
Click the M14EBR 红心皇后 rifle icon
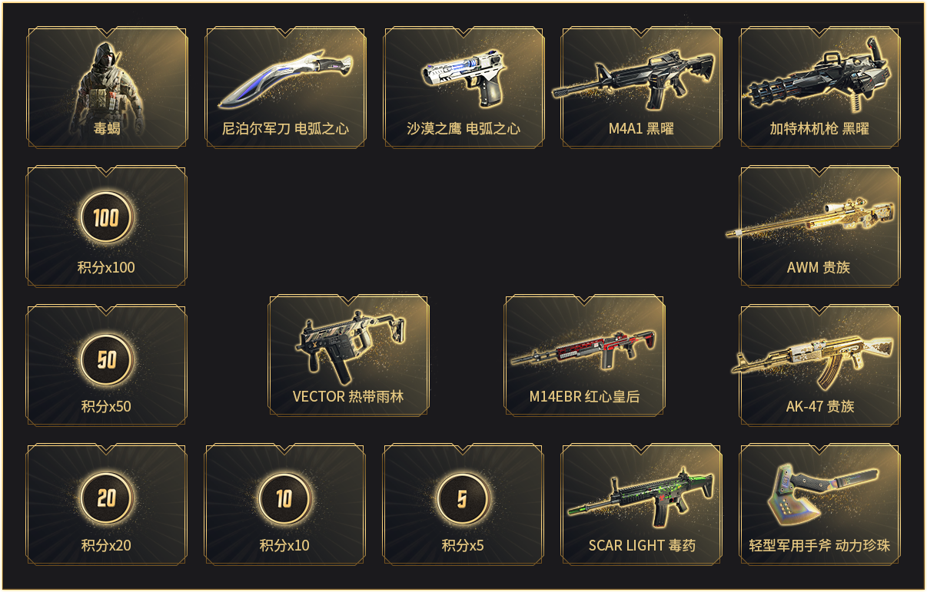[x=584, y=348]
